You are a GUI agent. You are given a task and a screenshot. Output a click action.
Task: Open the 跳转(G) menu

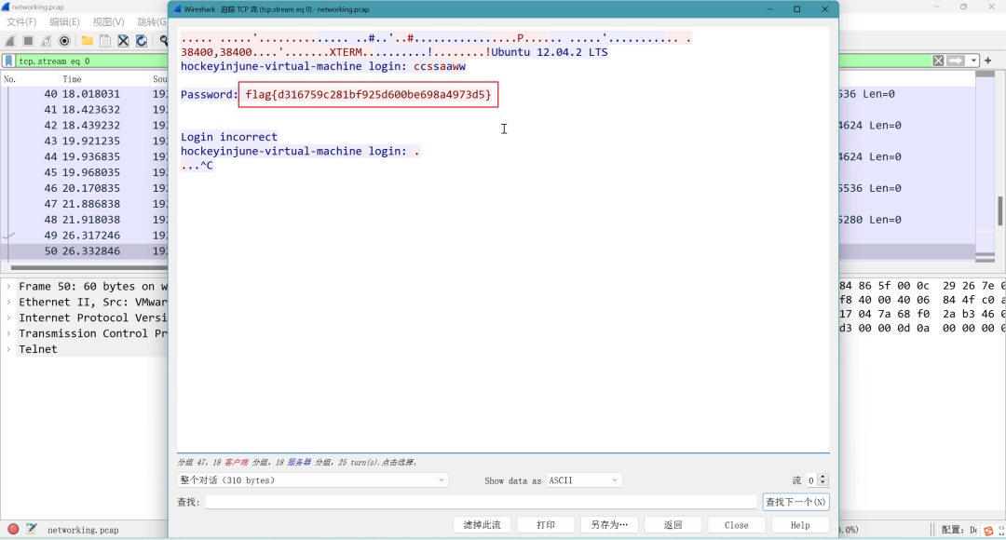click(x=152, y=21)
